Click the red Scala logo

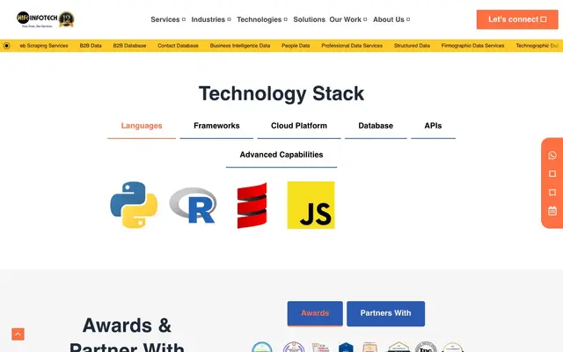[252, 205]
